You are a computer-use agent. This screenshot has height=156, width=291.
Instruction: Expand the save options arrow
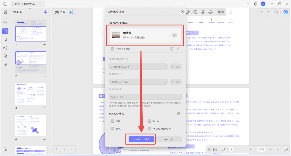tap(280, 12)
